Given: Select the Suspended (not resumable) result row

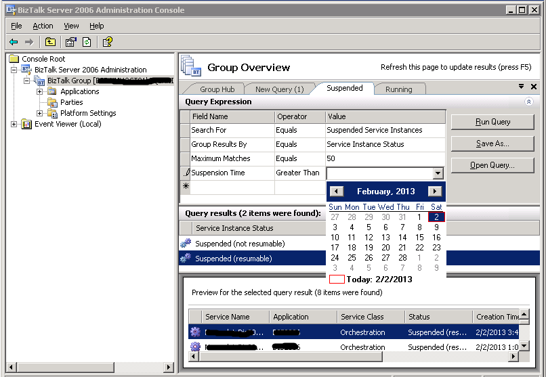Looking at the screenshot, I should coord(253,244).
